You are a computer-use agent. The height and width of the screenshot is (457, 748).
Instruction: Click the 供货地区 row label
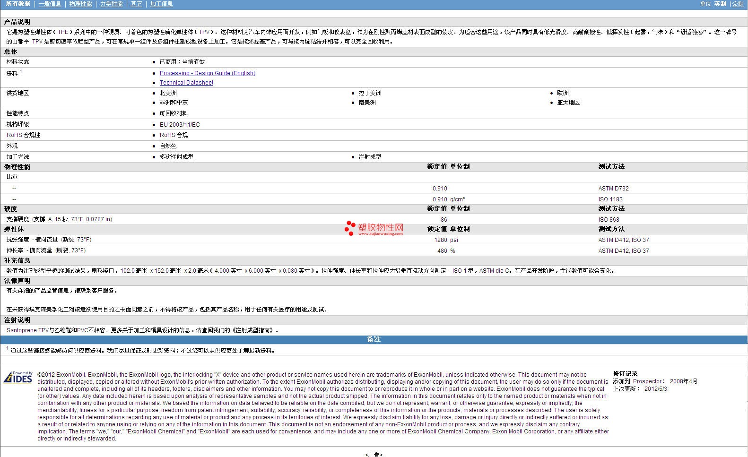[x=17, y=93]
